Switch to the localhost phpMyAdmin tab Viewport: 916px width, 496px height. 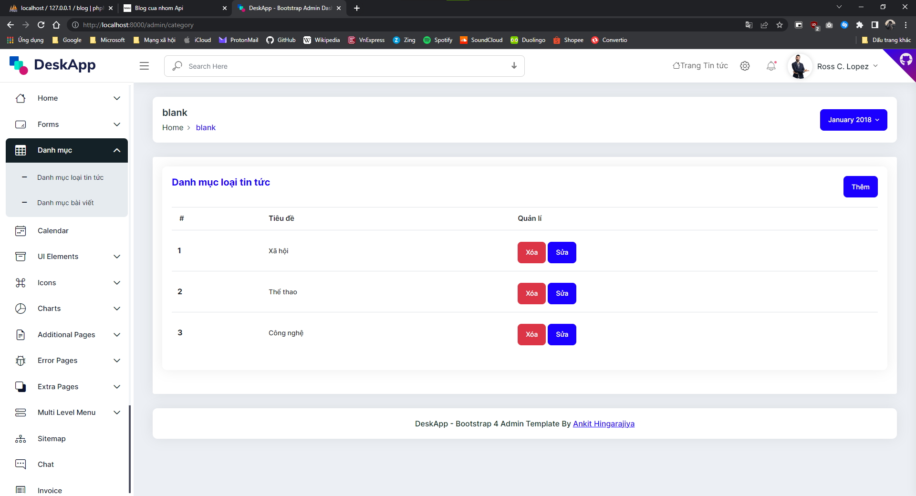pyautogui.click(x=61, y=8)
